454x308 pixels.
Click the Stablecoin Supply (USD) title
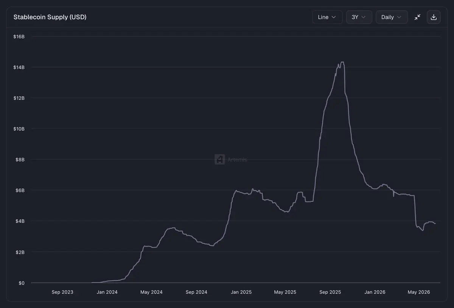click(x=50, y=17)
